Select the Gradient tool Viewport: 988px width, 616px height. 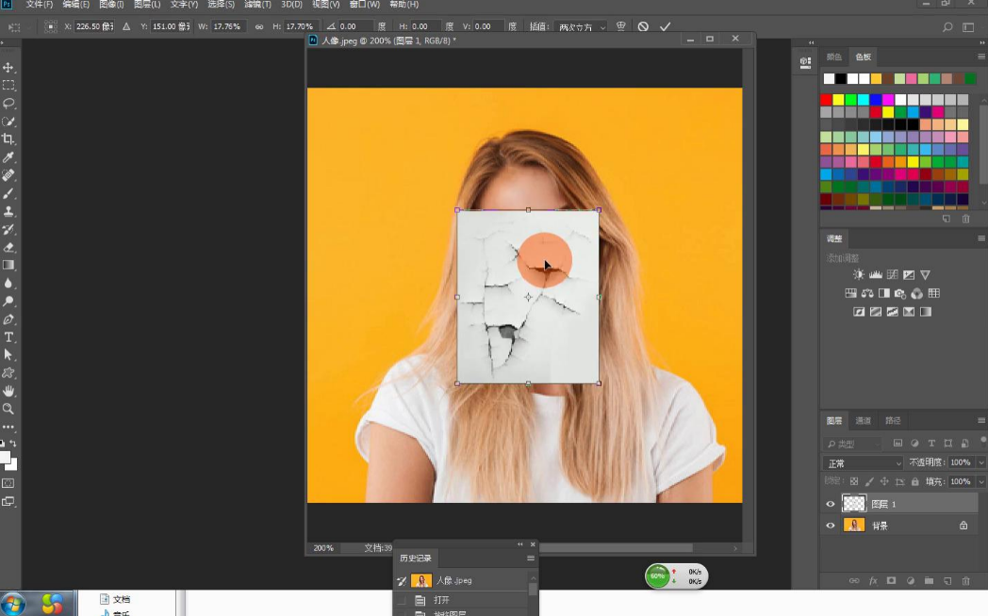(8, 265)
